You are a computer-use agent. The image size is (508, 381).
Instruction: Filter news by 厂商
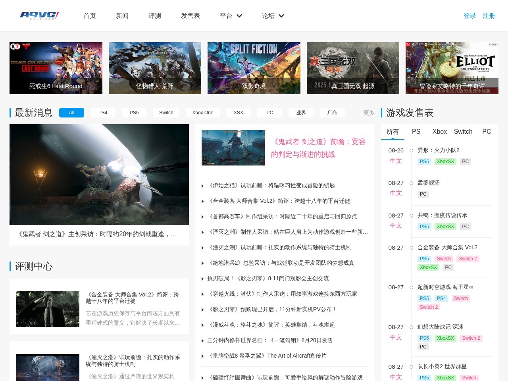coord(332,113)
